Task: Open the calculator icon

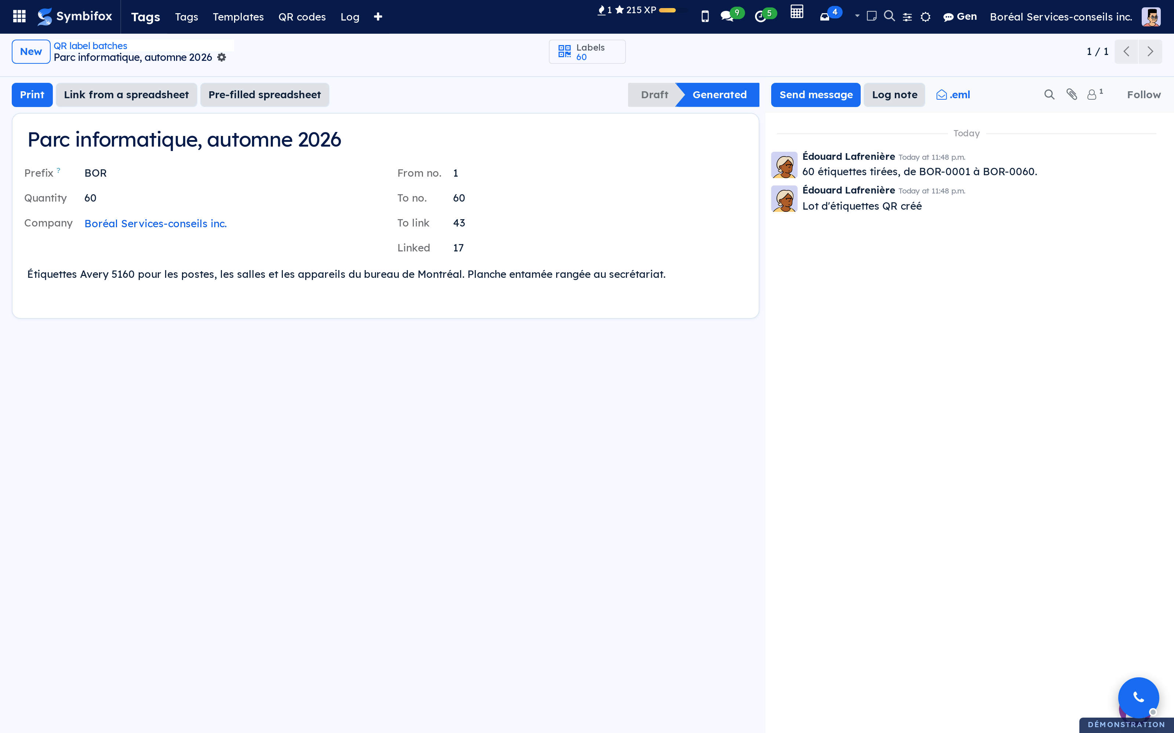Action: tap(796, 12)
